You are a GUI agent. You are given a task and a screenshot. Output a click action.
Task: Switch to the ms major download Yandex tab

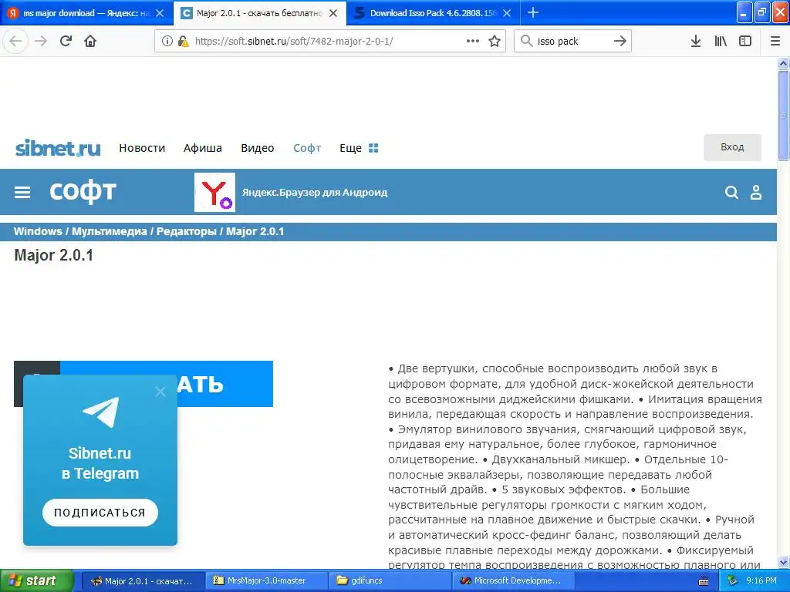point(86,13)
